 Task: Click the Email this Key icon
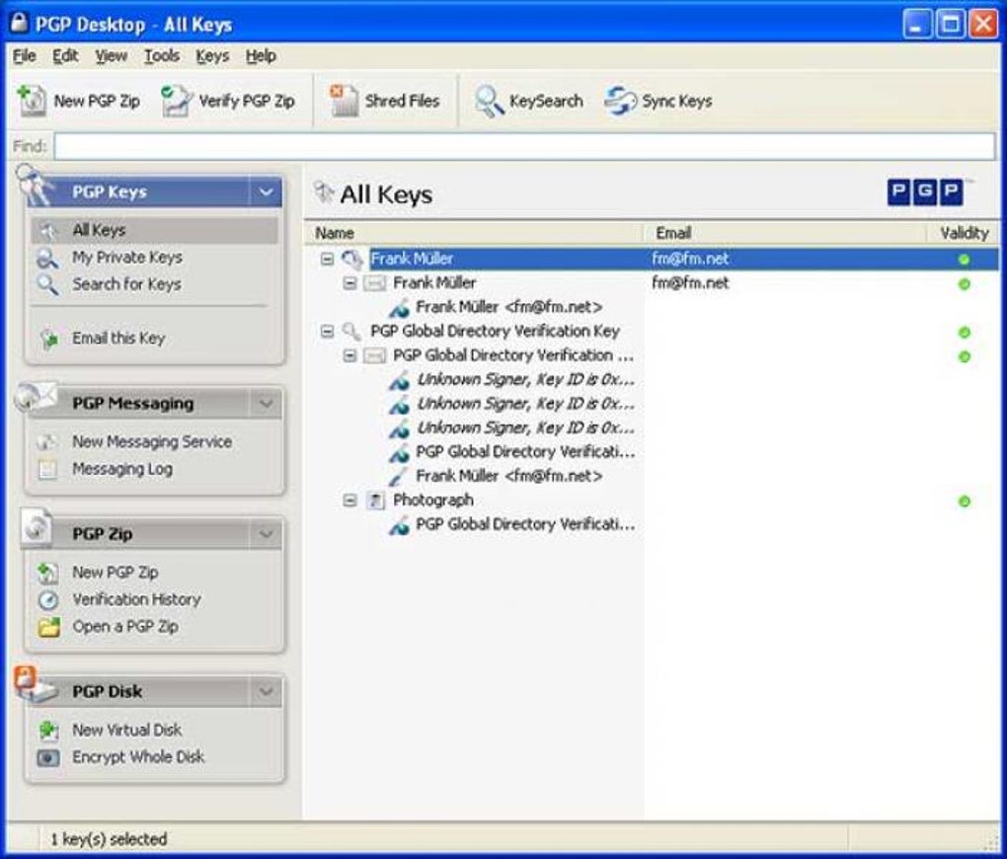(x=49, y=338)
